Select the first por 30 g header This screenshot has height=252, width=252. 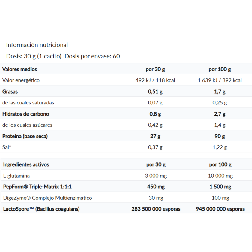pos(155,69)
